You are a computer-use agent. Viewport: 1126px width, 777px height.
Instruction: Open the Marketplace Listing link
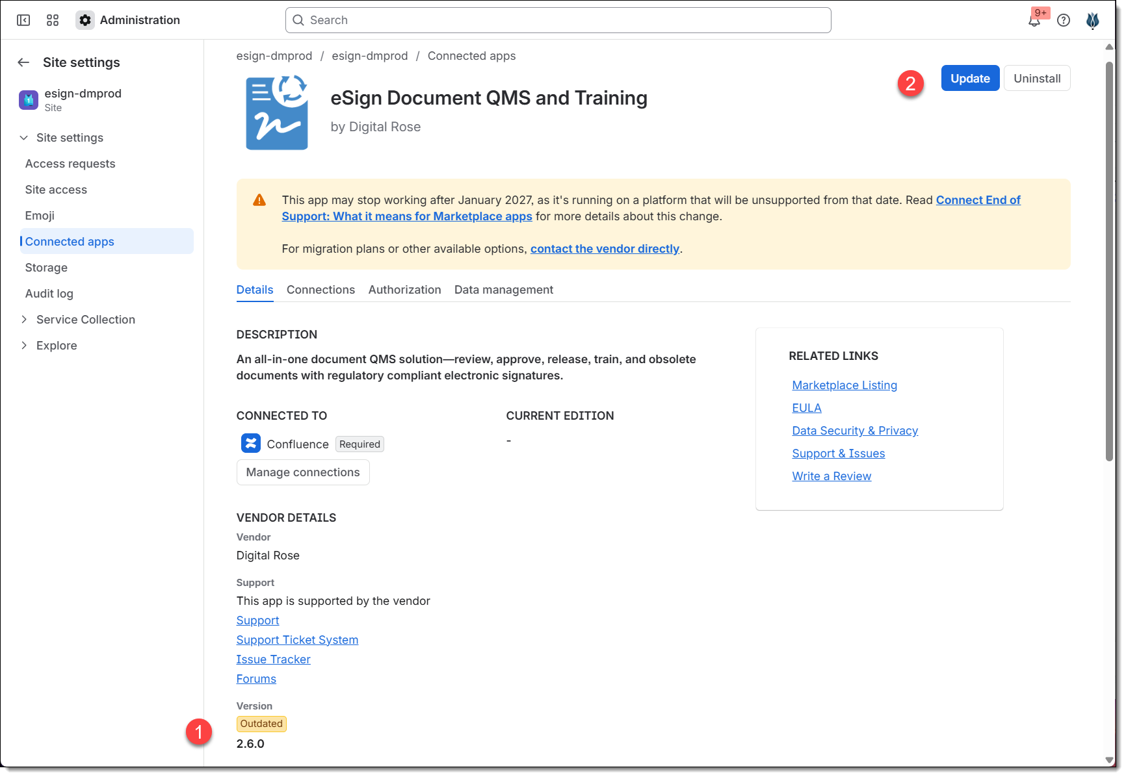pyautogui.click(x=844, y=385)
